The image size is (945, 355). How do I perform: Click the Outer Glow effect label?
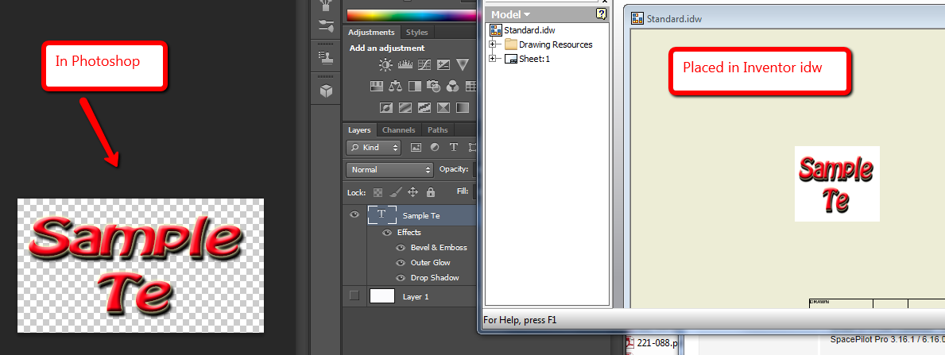click(x=430, y=263)
